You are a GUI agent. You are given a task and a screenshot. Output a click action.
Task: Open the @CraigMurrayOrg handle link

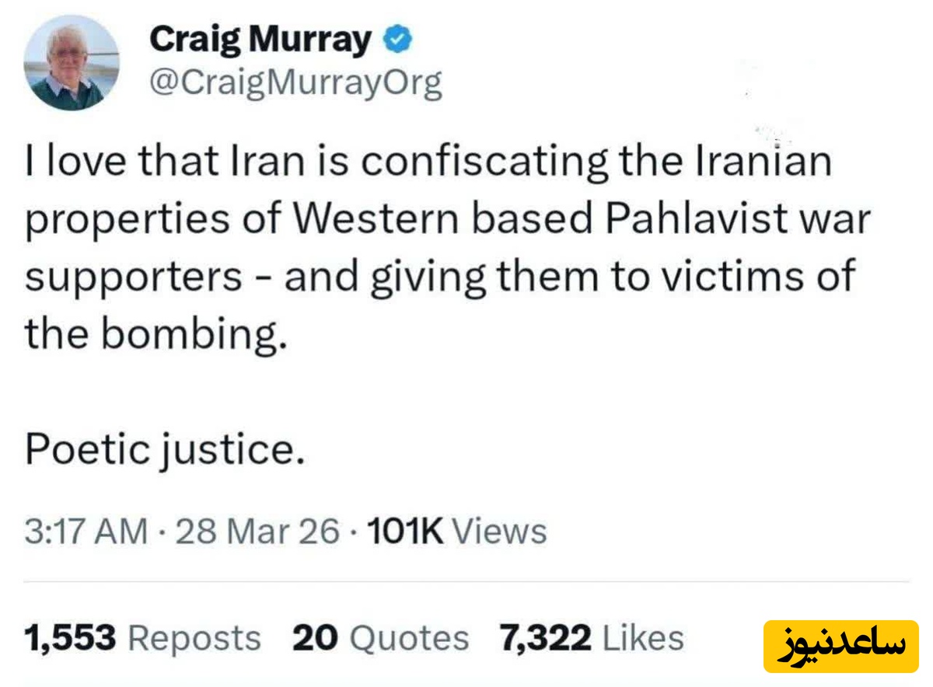(295, 82)
